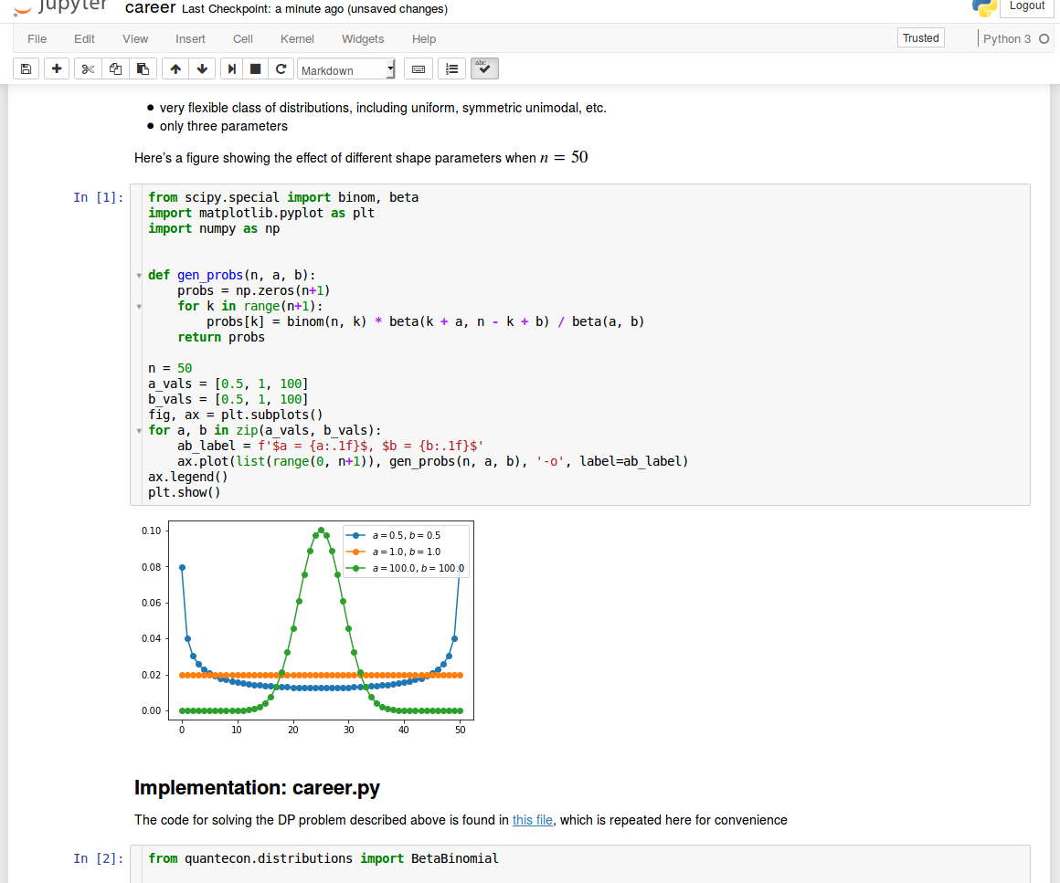Fold the def gen_probs code block

click(139, 275)
